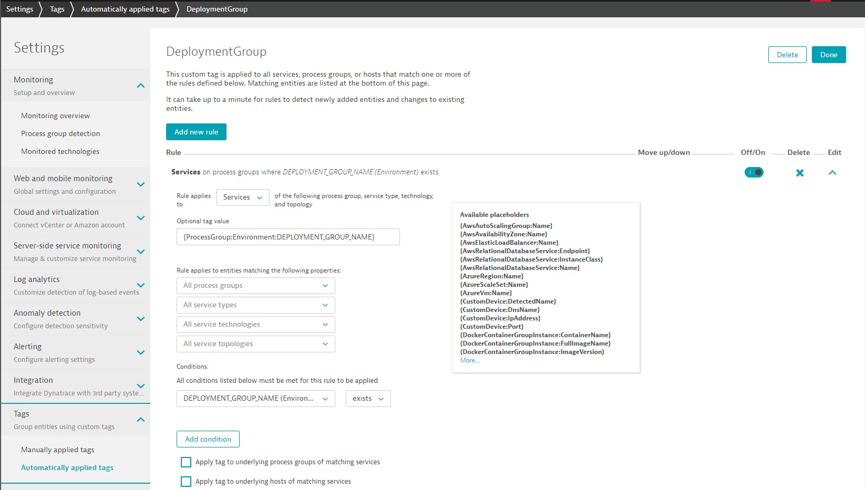Click the Delete tag button
865x490 pixels.
(x=787, y=55)
